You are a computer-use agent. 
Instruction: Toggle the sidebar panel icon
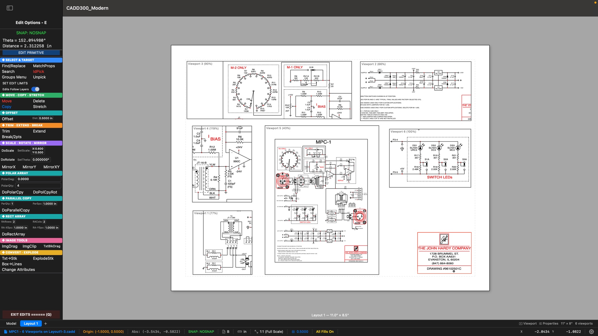click(10, 8)
